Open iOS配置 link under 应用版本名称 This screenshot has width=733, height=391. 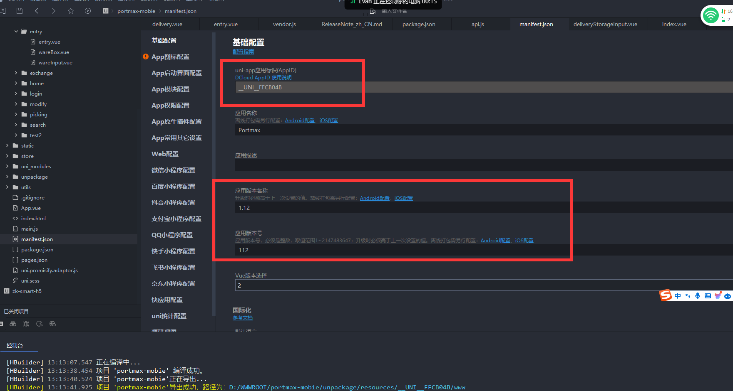point(403,198)
